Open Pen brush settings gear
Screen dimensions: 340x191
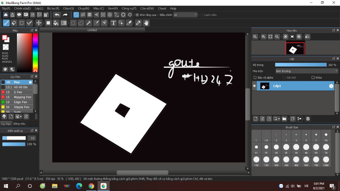click(30, 82)
